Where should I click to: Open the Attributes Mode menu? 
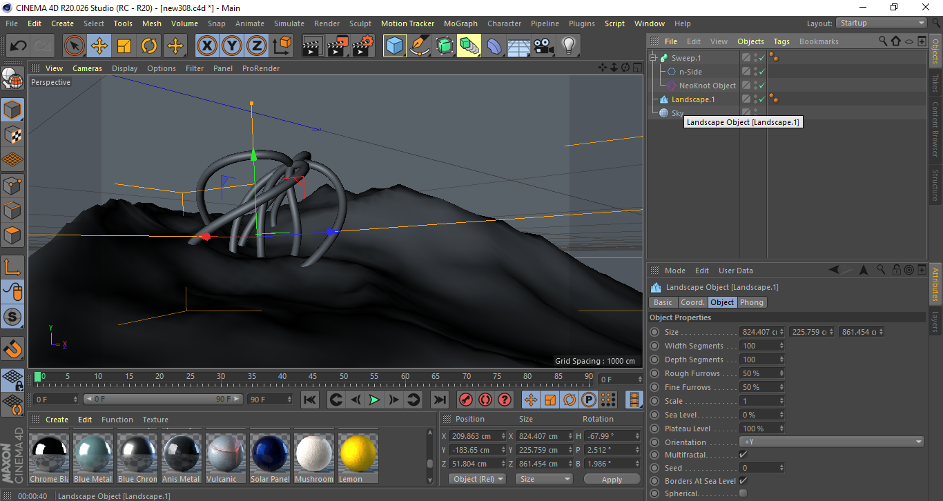click(x=674, y=271)
